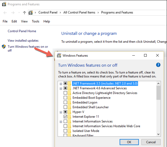This screenshot has height=147, width=167.
Task: Enable Embedded Logon checkbox
Action: [x=65, y=102]
